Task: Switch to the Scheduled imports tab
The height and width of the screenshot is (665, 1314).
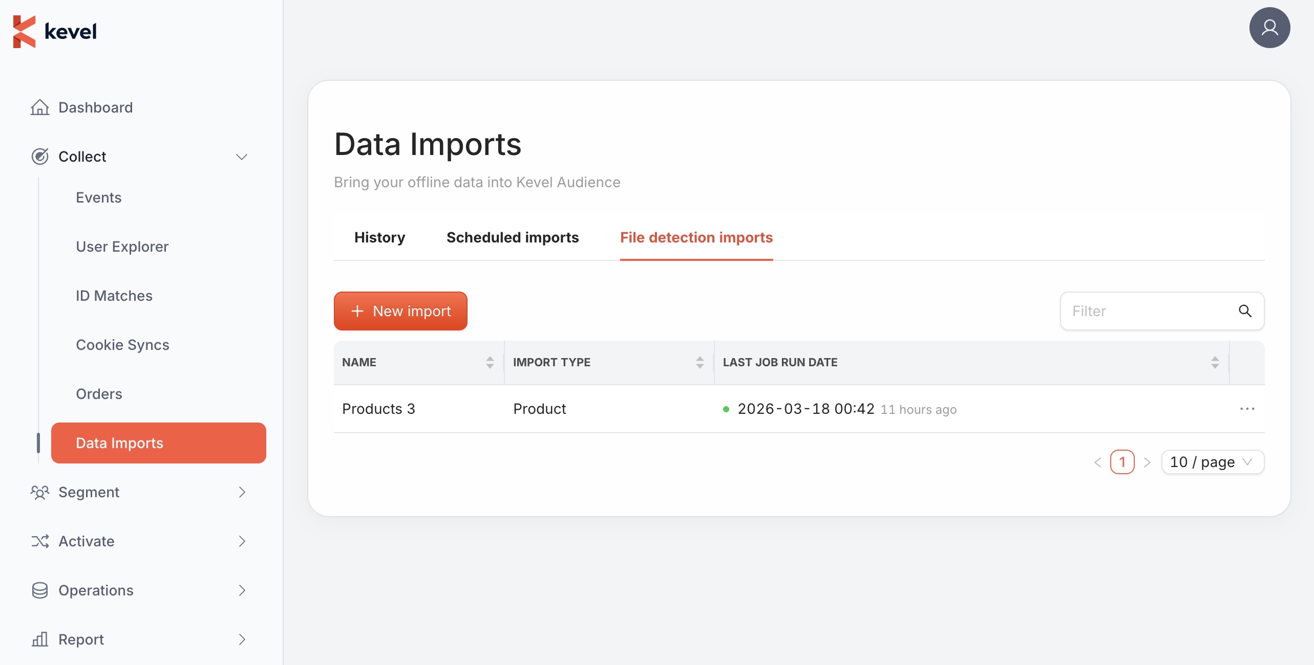Action: (x=512, y=237)
